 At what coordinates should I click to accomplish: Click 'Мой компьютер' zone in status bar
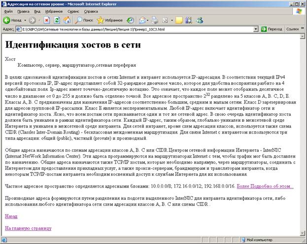(258, 240)
